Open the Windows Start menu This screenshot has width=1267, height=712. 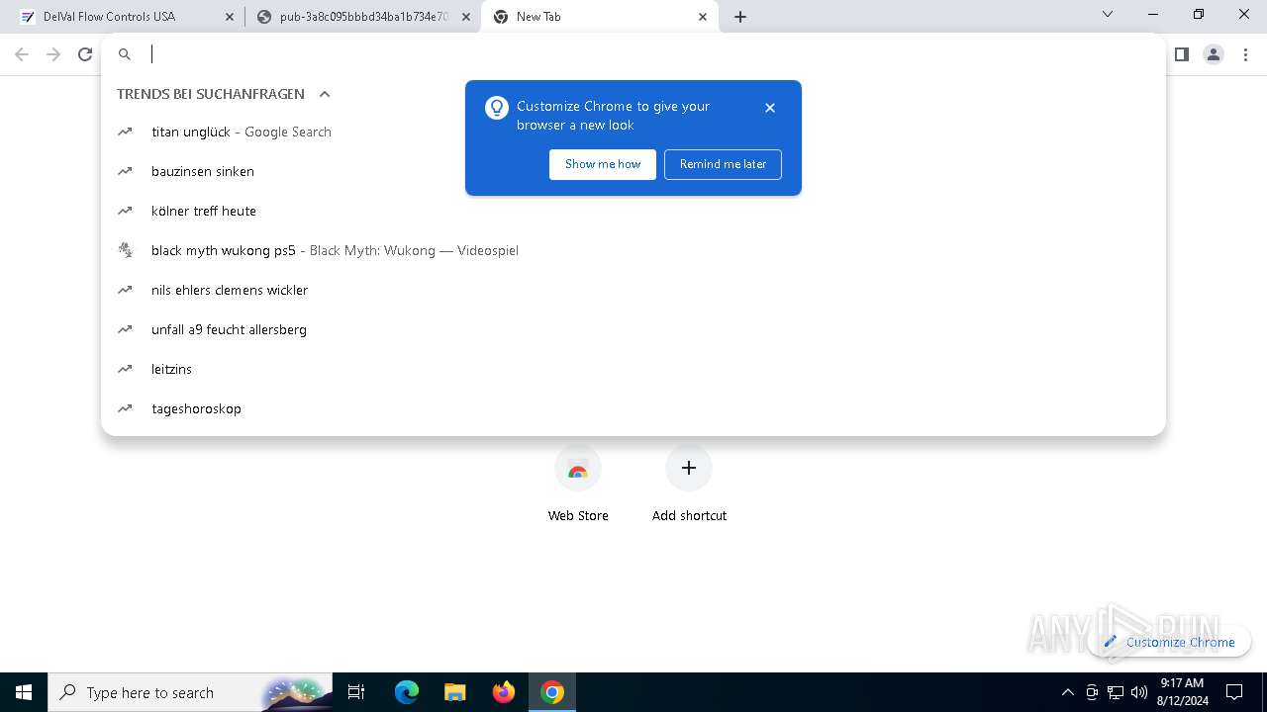click(x=24, y=692)
